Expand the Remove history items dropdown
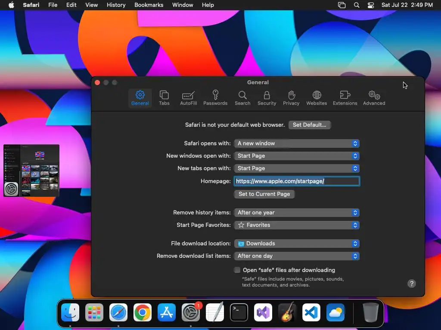The height and width of the screenshot is (330, 441). point(297,213)
